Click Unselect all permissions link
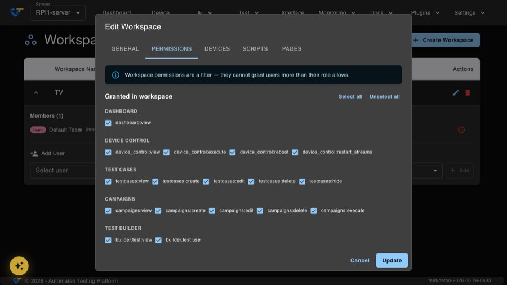 click(384, 97)
